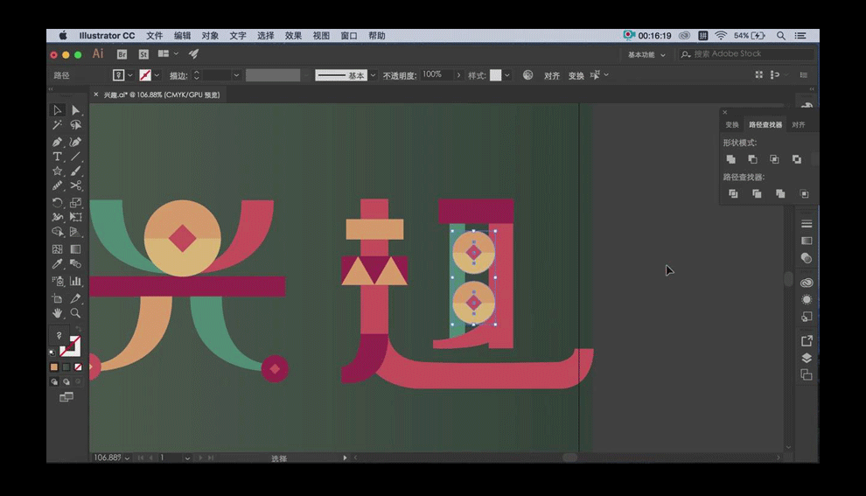Select the Type tool
Screen dimensions: 866x496
coord(57,157)
